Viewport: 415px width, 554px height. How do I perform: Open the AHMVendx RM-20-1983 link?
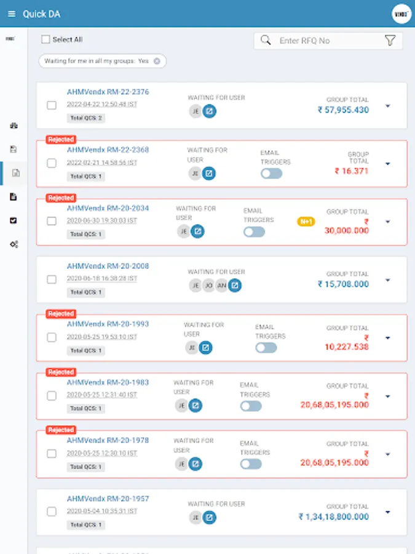(108, 382)
